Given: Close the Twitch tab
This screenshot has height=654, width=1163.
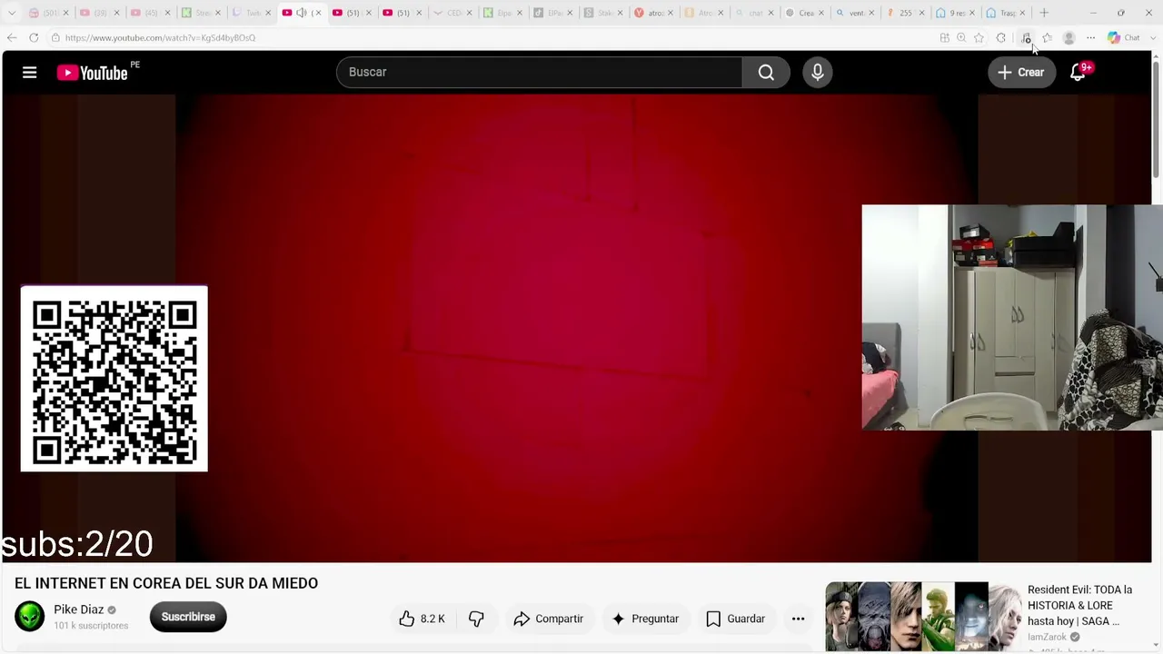Looking at the screenshot, I should pyautogui.click(x=268, y=13).
